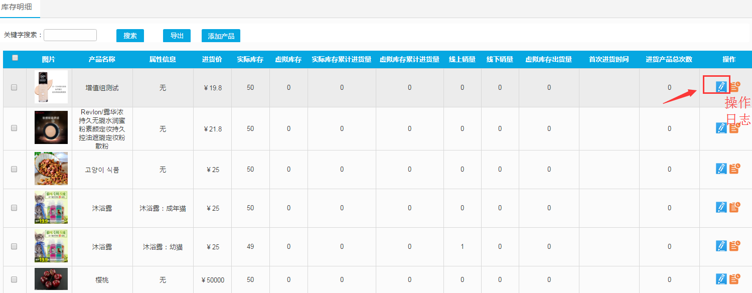Click the 虚拟库存出货量 column header

[549, 59]
